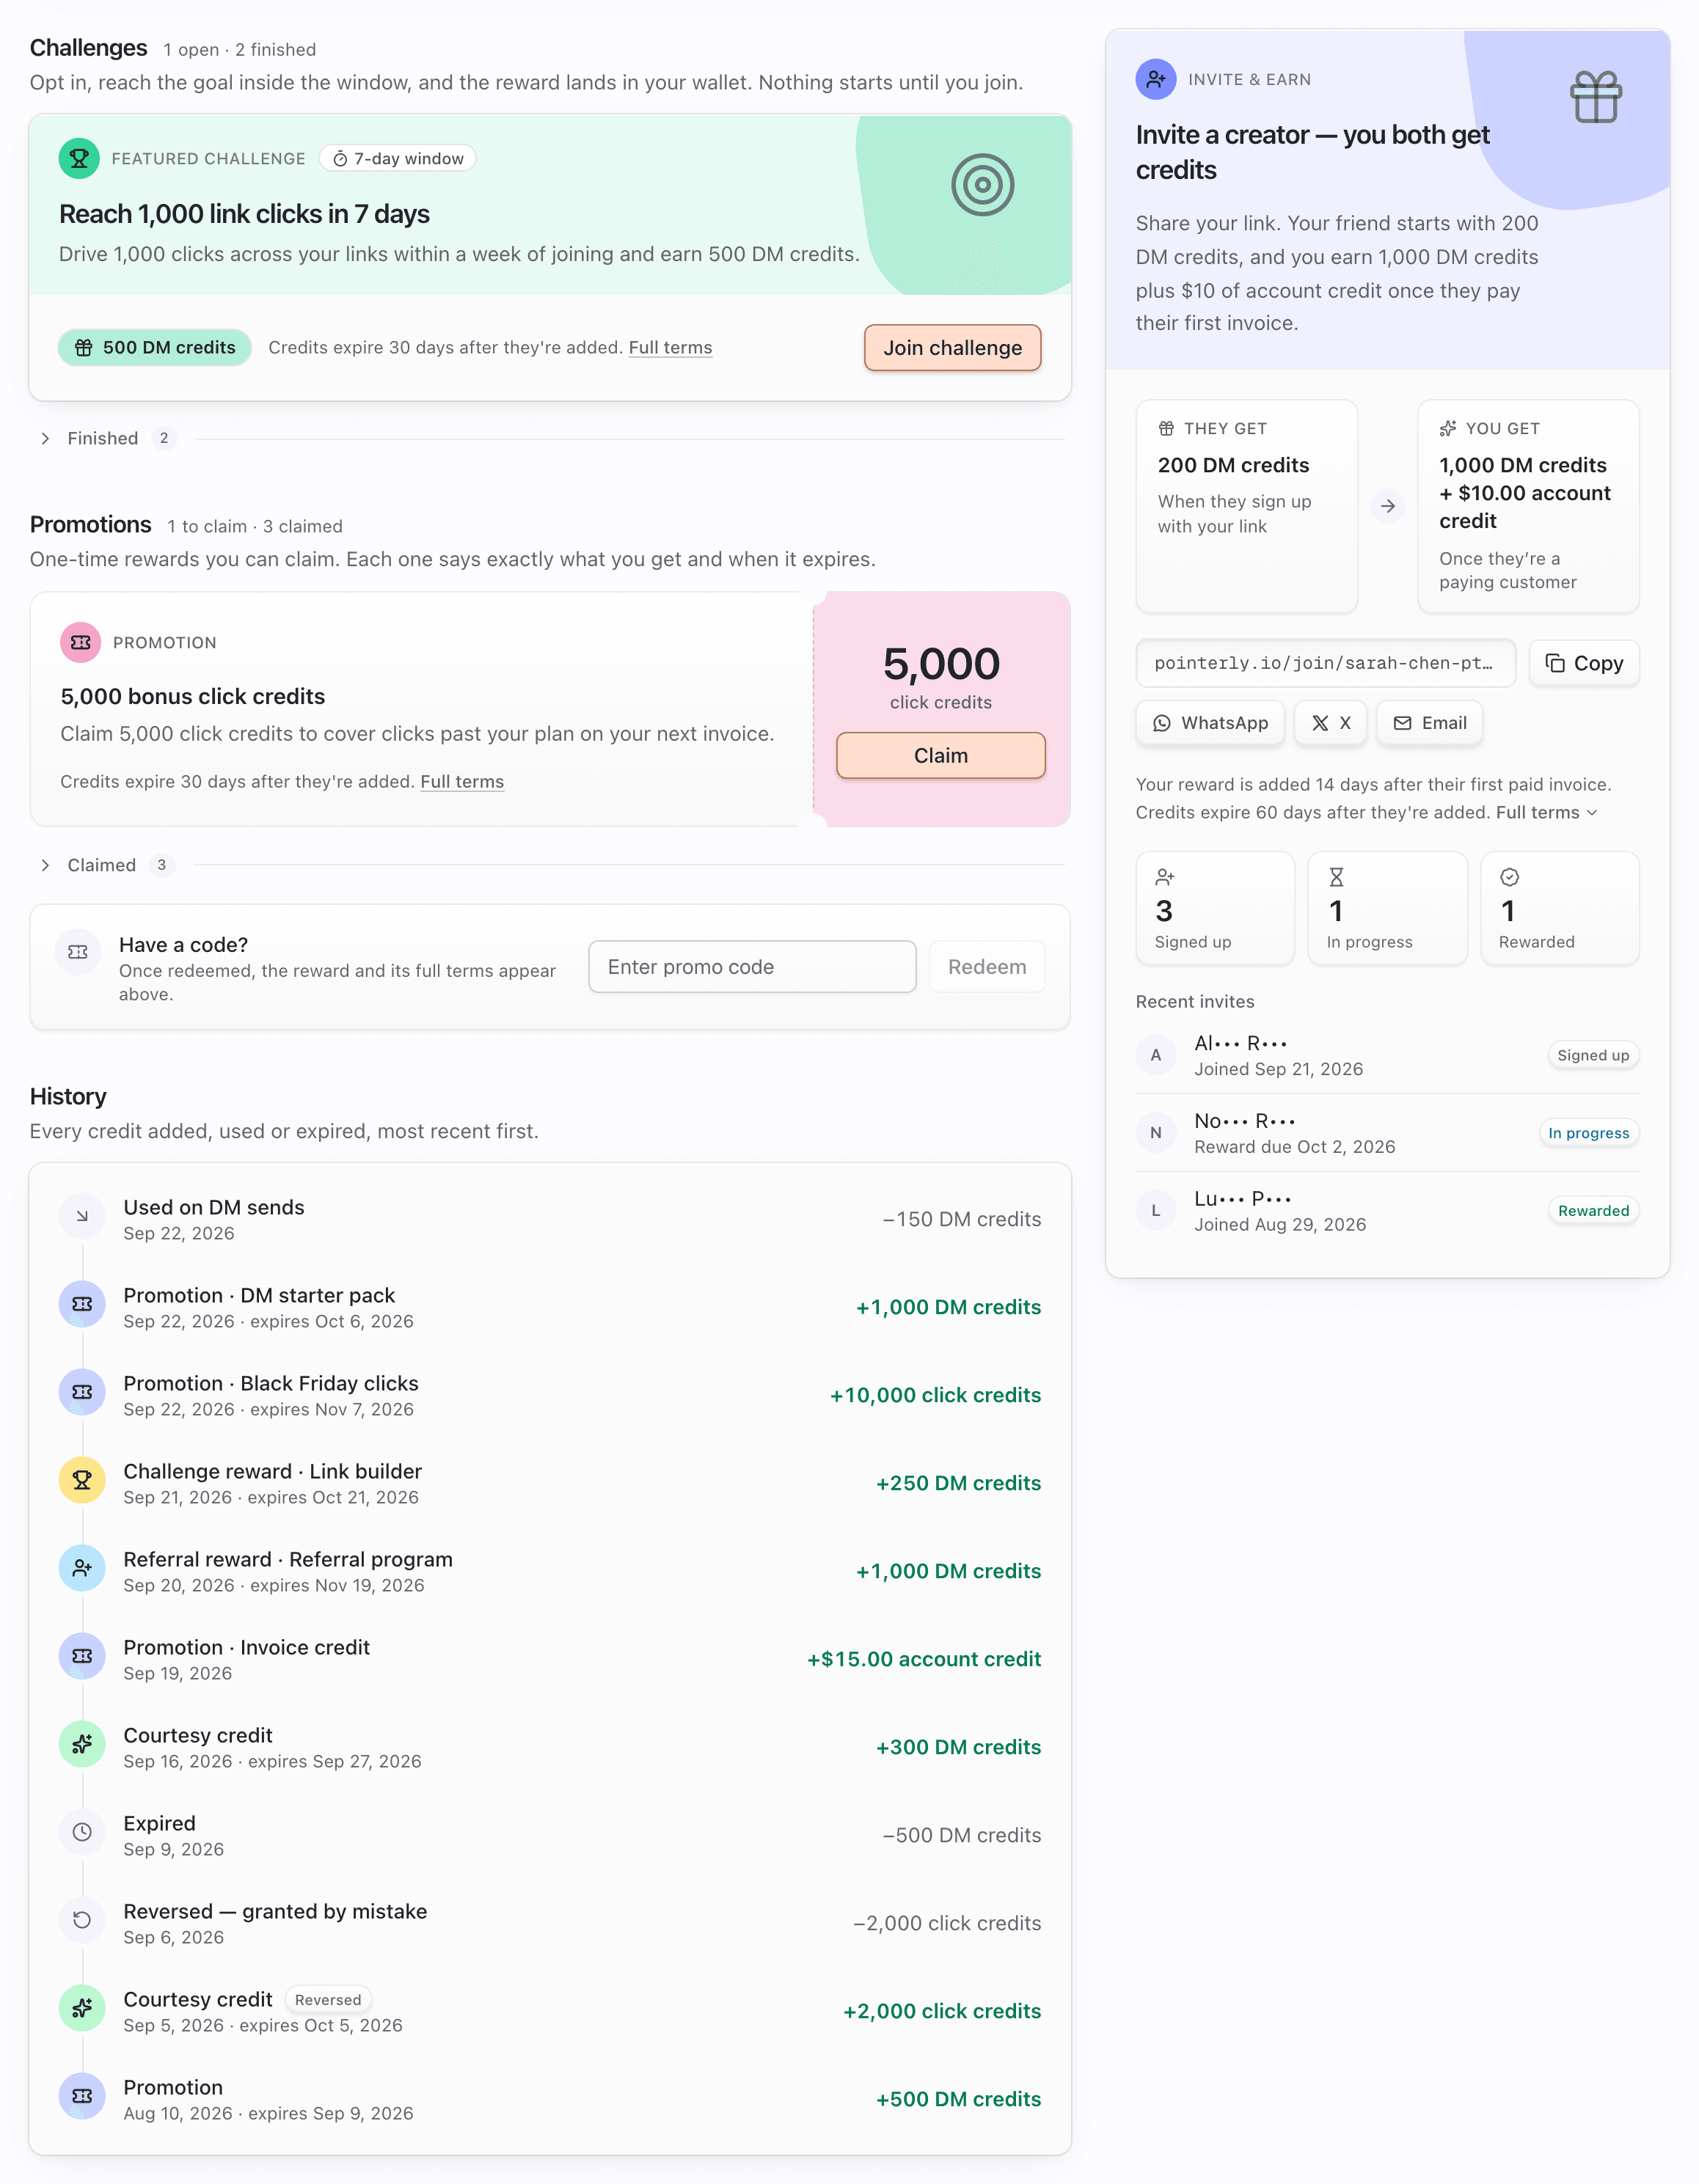Click the trophy icon beside Featured Challenge

79,159
